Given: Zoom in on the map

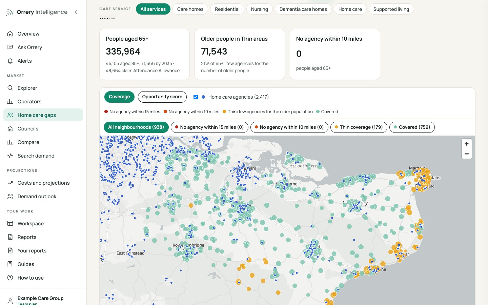Looking at the screenshot, I should 467,144.
